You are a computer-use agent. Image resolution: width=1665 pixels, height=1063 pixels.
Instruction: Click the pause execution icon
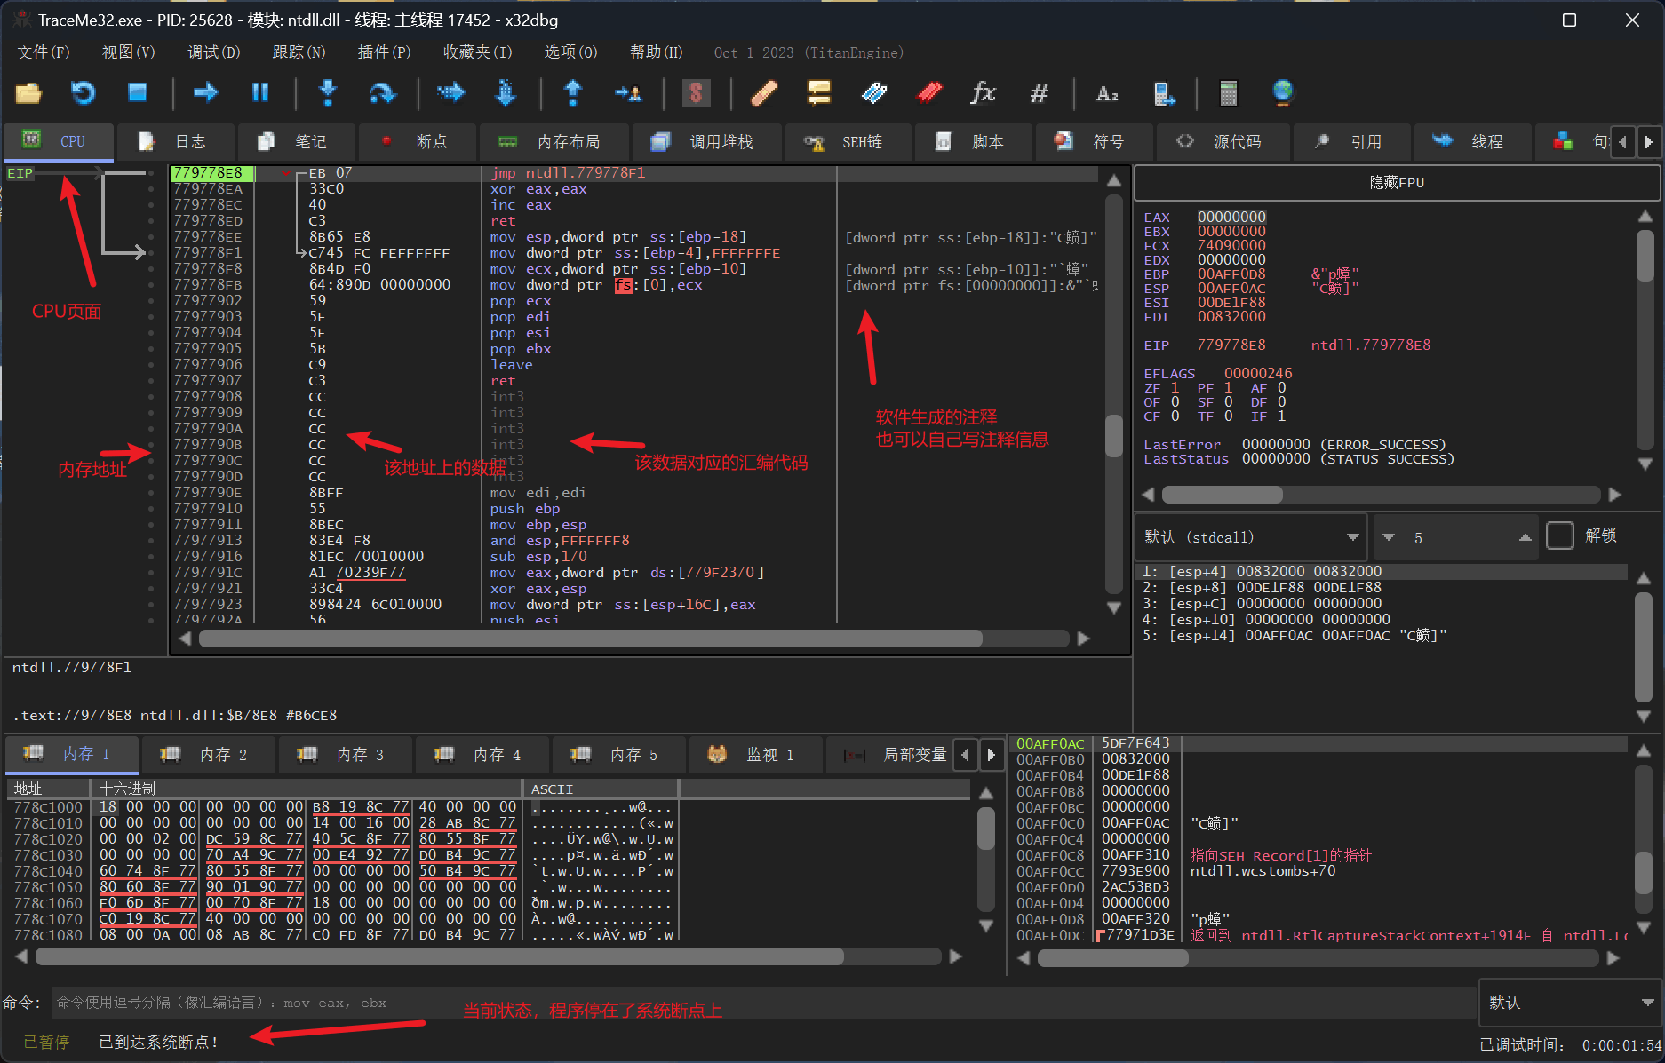click(x=260, y=92)
